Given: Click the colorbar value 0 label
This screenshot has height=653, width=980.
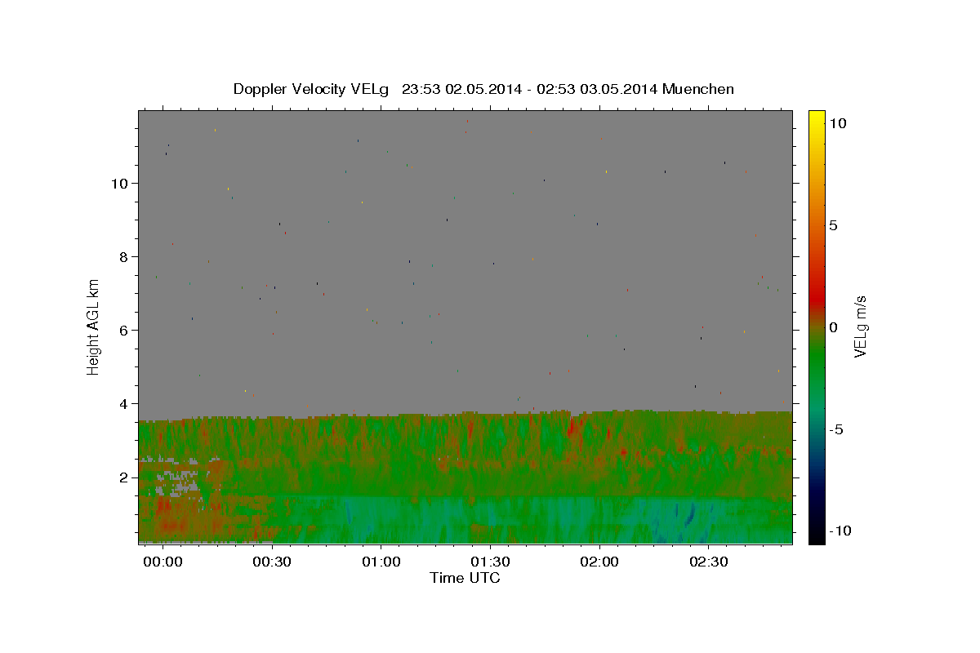Looking at the screenshot, I should (x=833, y=327).
